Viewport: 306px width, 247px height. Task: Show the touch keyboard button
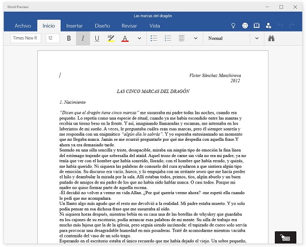[x=285, y=237]
